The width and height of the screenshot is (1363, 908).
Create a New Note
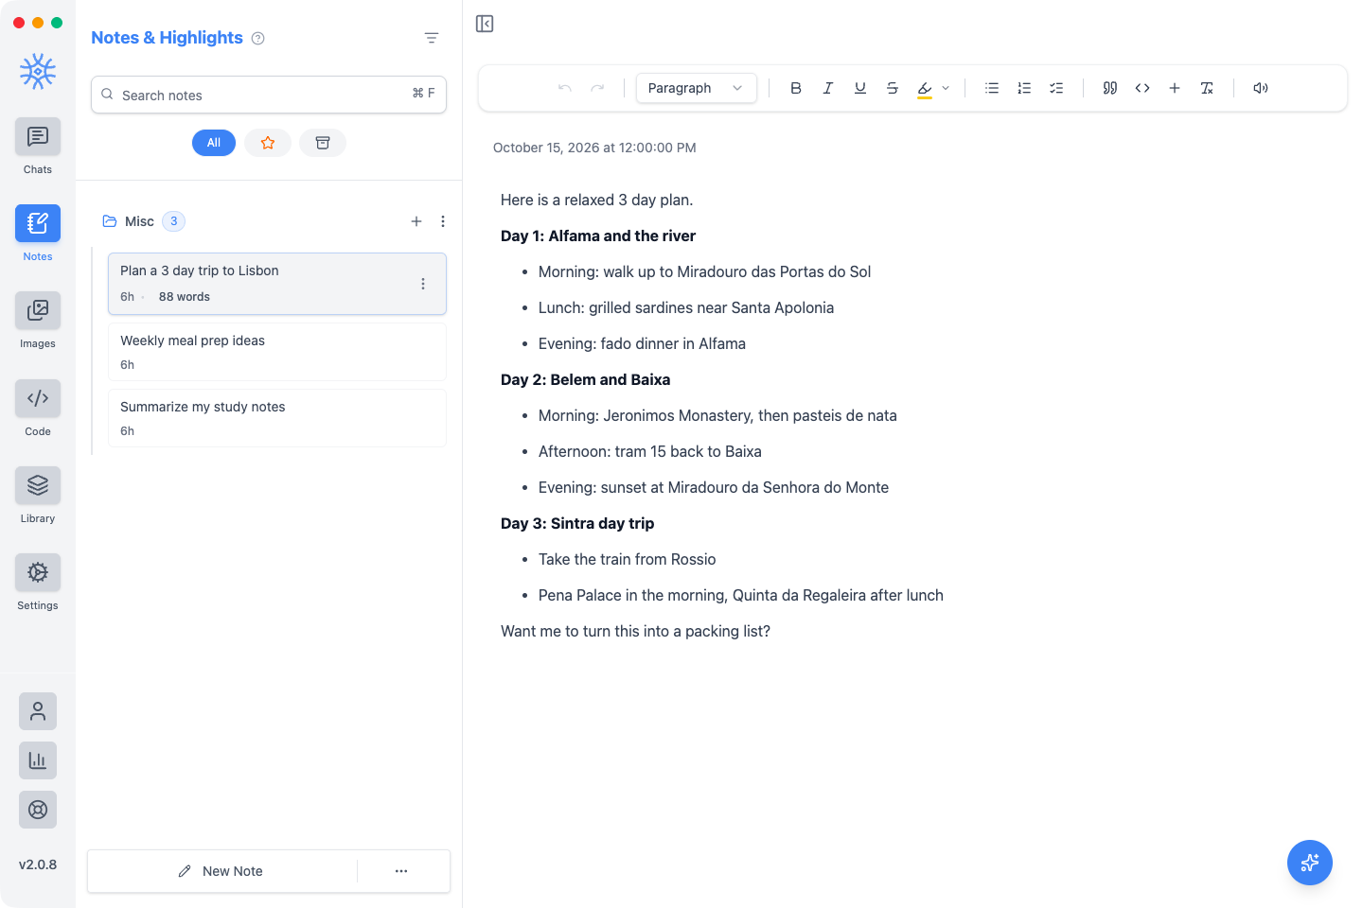(221, 871)
